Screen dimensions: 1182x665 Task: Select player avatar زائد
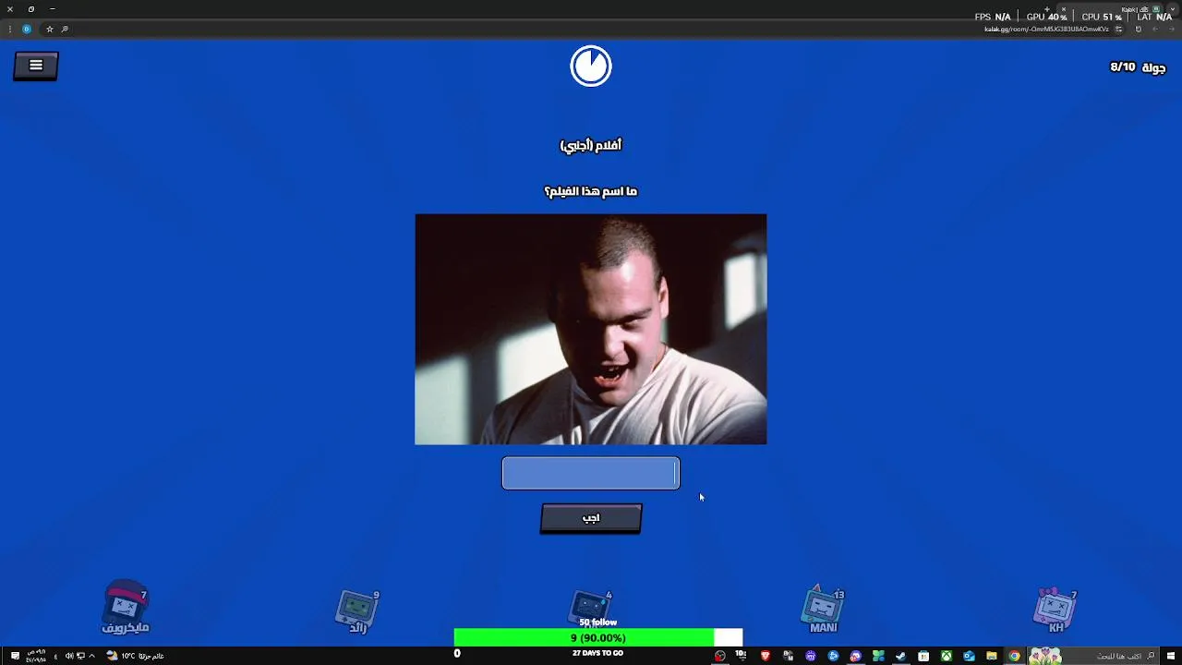pos(358,611)
